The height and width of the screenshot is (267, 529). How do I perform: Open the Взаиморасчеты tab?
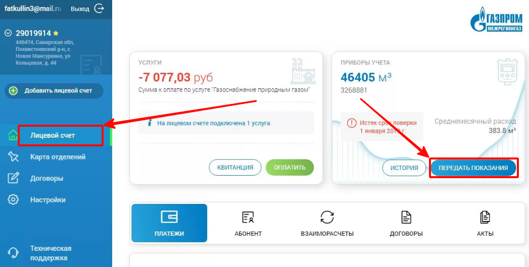click(327, 223)
